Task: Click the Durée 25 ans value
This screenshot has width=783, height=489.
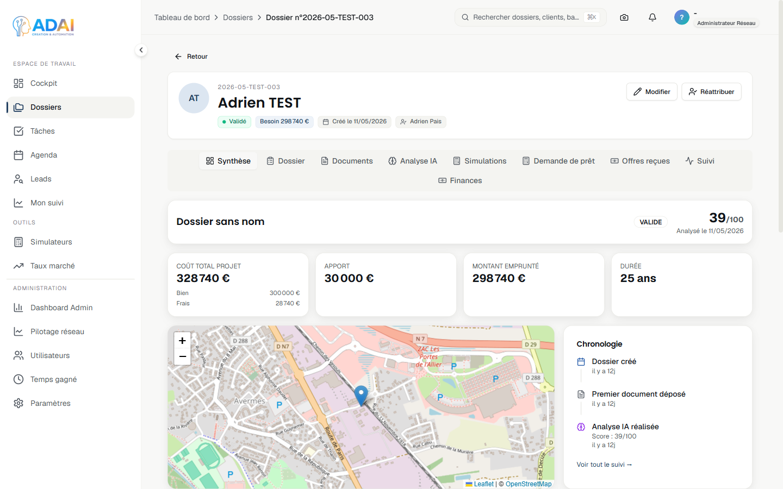Action: tap(638, 278)
